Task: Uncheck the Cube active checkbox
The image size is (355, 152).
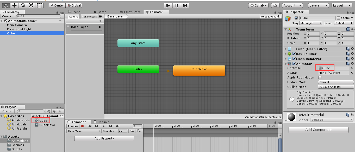Action: pos(296,18)
